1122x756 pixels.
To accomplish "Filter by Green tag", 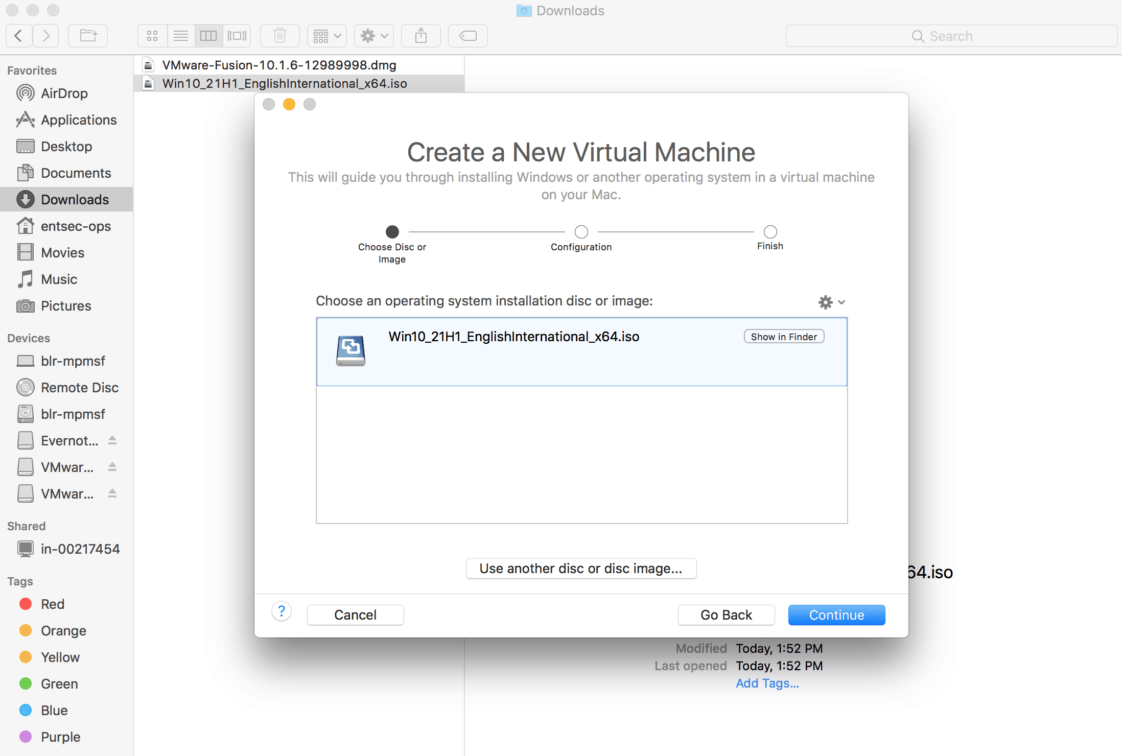I will coord(66,684).
